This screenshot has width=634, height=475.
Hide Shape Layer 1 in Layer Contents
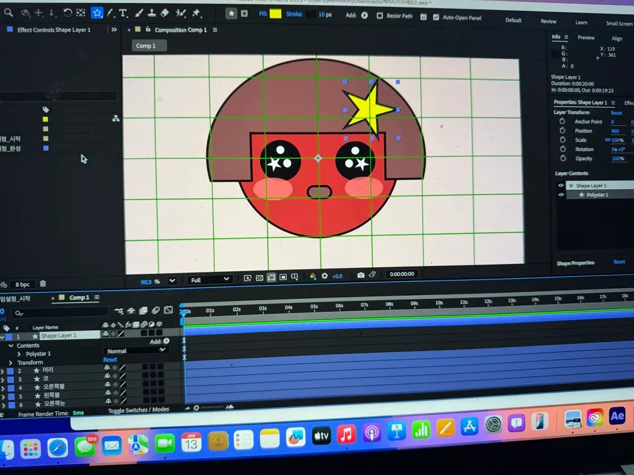click(x=561, y=186)
